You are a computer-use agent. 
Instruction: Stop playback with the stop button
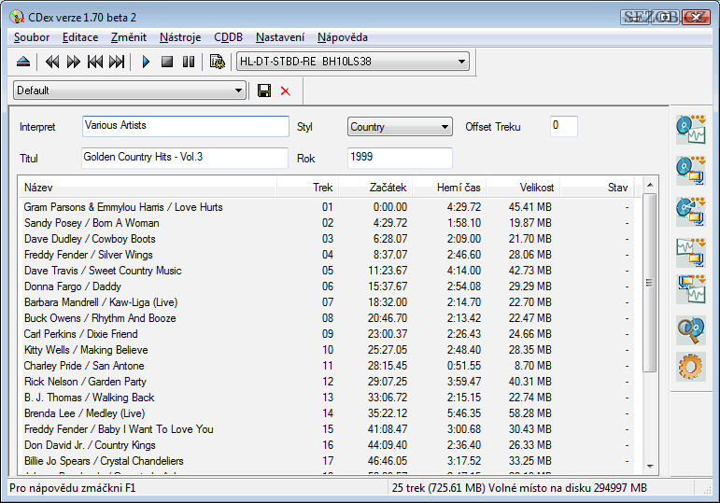167,62
